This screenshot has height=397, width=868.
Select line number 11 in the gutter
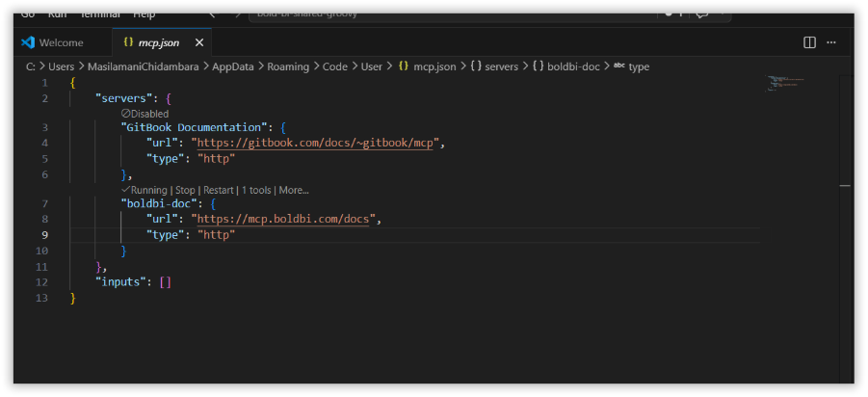42,267
